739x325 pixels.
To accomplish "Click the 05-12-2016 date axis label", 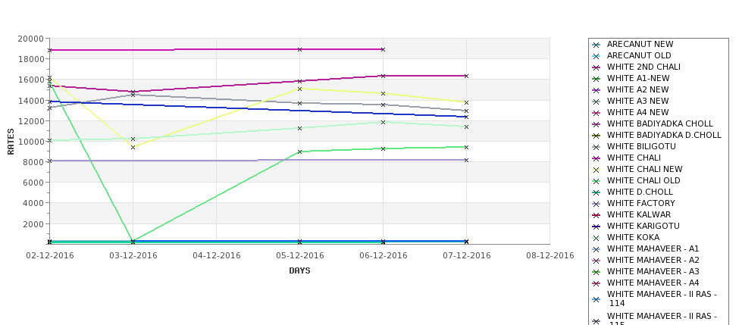I will pyautogui.click(x=299, y=256).
